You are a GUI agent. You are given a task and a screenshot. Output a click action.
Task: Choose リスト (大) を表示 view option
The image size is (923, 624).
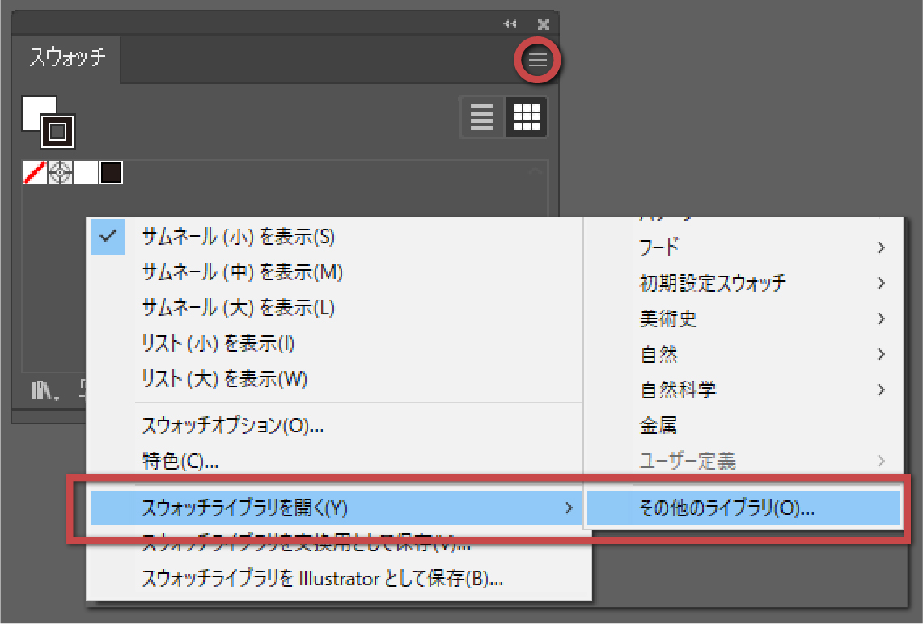tap(224, 378)
